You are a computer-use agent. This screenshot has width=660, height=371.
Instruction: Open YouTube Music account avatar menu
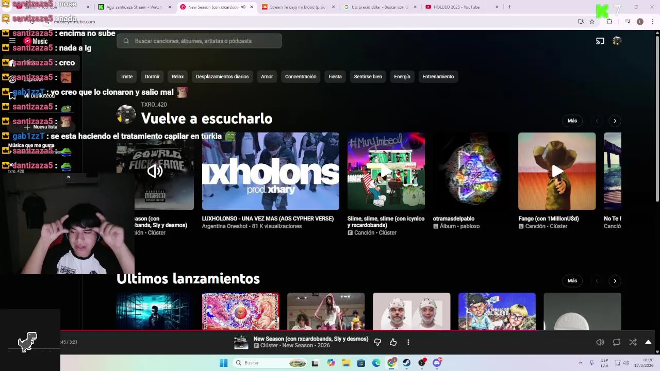tap(617, 41)
